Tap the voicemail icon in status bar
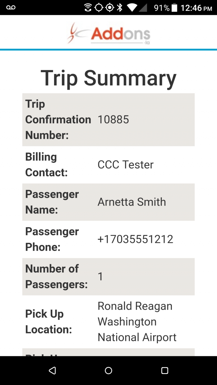This screenshot has height=385, width=217. coord(11,8)
